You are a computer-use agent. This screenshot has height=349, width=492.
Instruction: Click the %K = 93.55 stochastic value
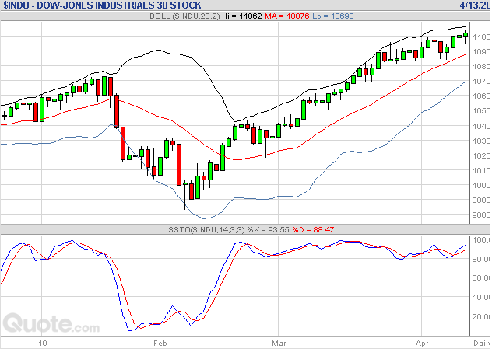coord(268,229)
